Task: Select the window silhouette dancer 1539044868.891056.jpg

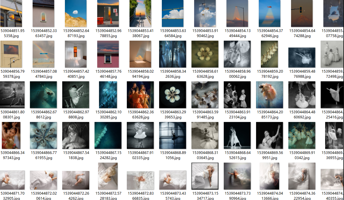Action: (x=173, y=135)
